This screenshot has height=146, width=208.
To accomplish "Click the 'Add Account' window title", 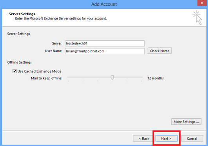I will click(104, 4).
